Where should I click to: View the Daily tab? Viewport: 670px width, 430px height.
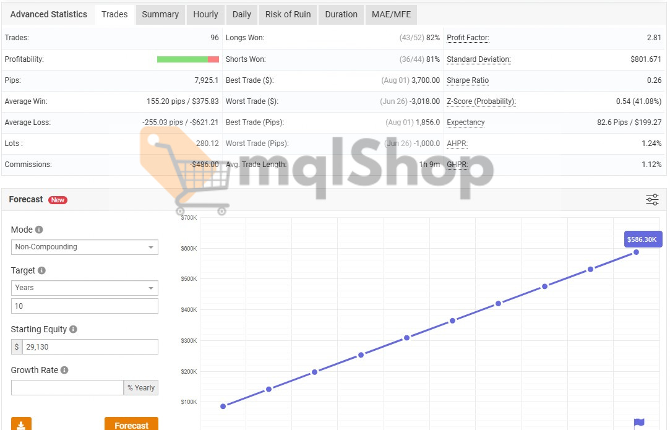pyautogui.click(x=241, y=14)
